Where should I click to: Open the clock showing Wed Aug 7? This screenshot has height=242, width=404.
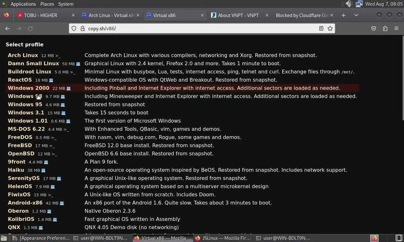tap(383, 4)
